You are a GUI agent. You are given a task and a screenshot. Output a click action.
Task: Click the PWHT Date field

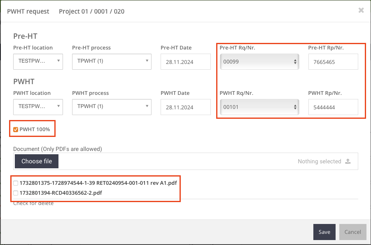(x=186, y=107)
